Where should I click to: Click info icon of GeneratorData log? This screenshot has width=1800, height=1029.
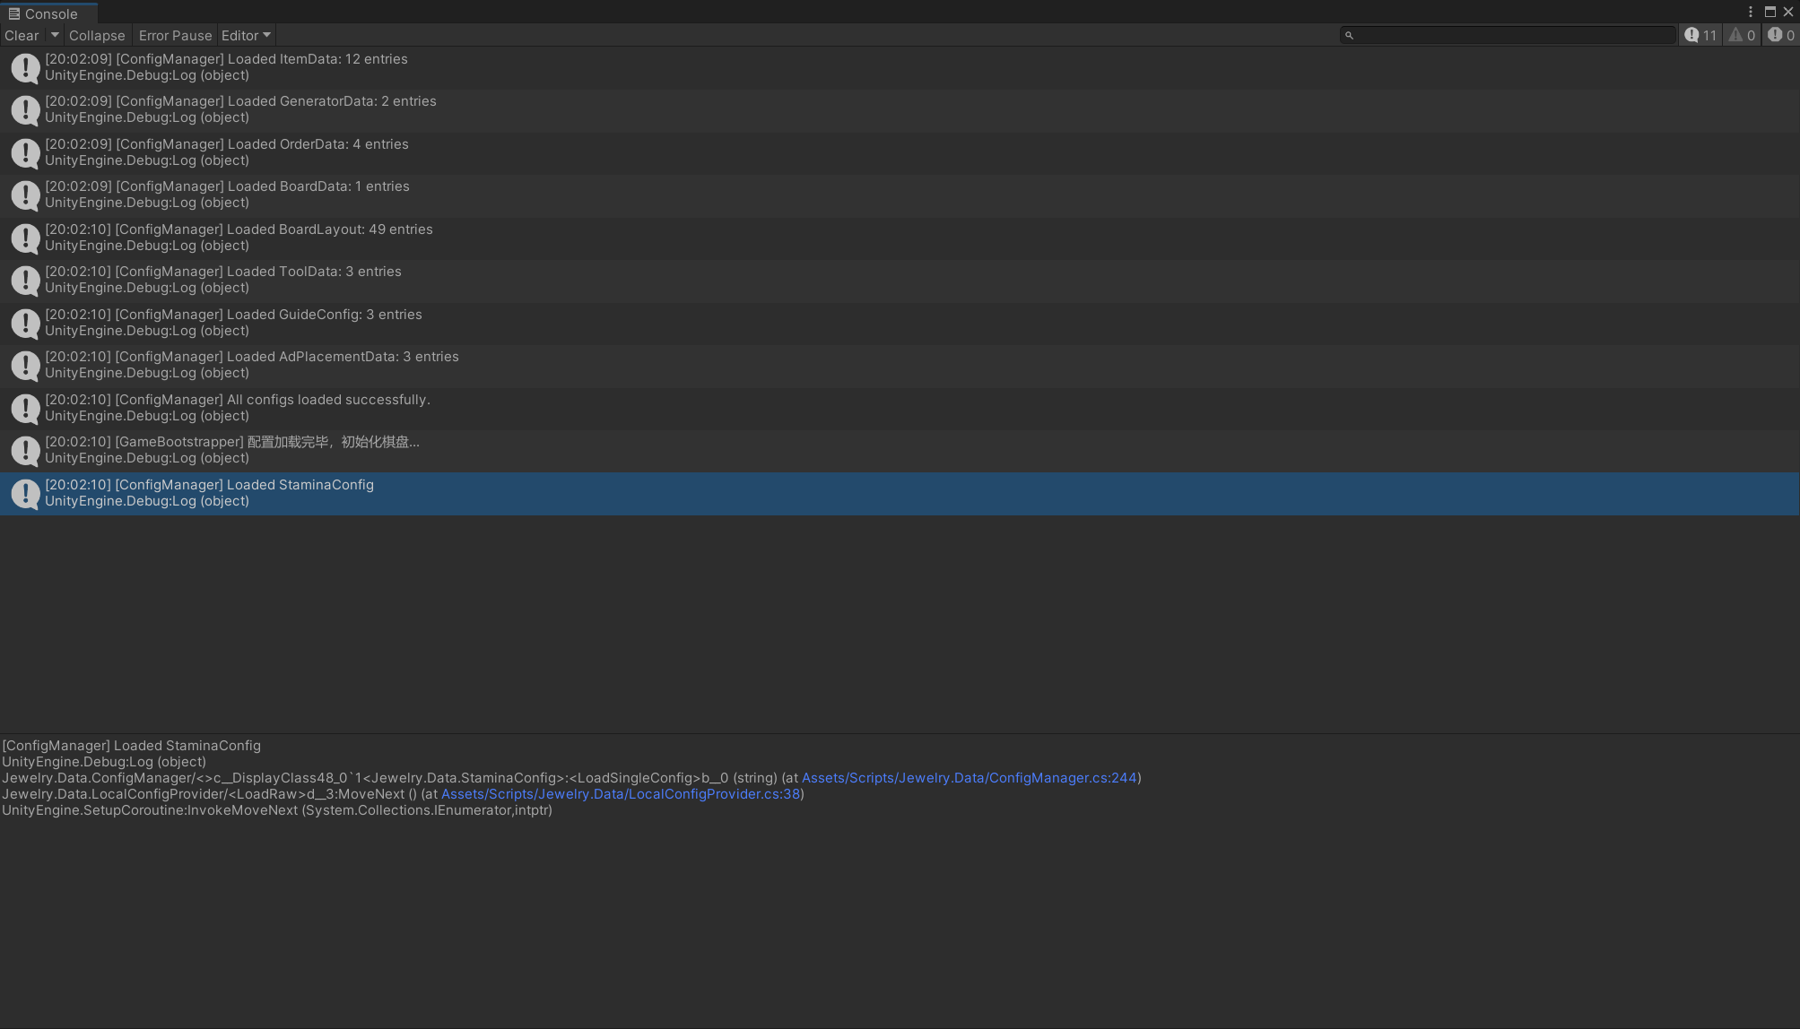(x=25, y=109)
